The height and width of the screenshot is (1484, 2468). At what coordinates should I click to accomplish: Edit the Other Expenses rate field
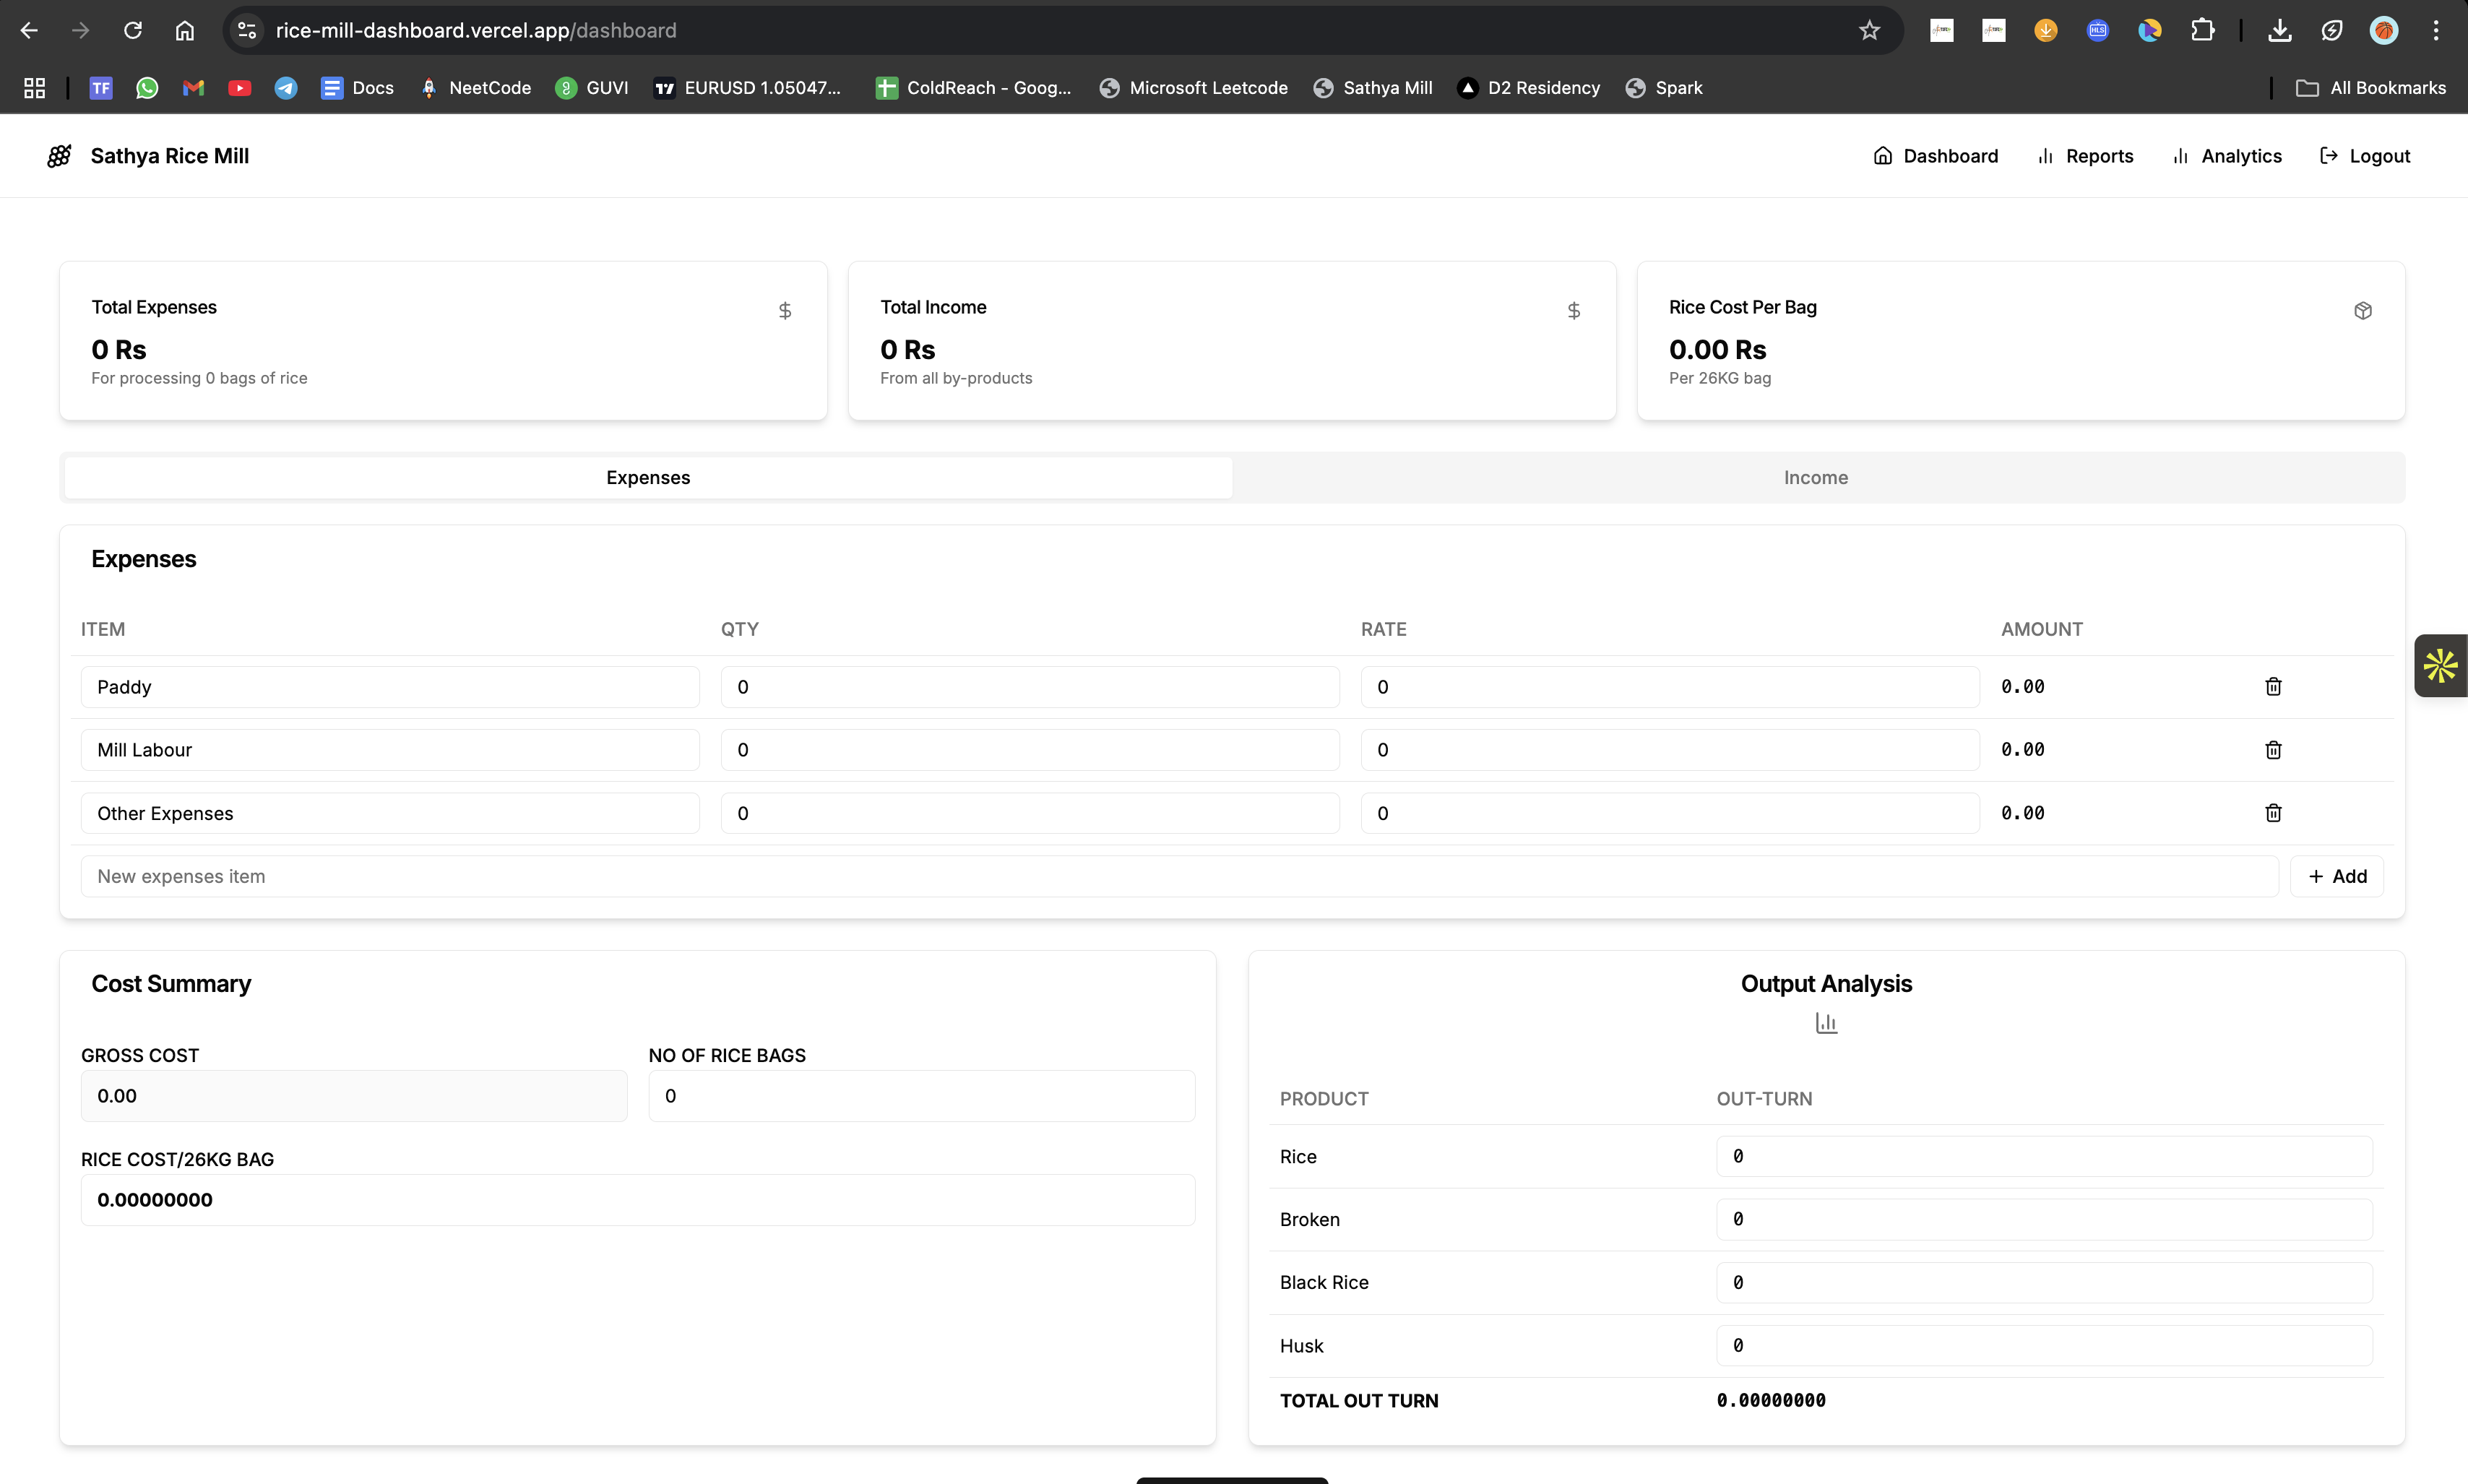point(1670,813)
